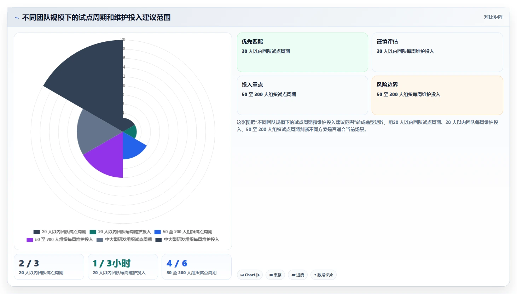Click the 进度 tag icon
The width and height of the screenshot is (517, 294).
tap(293, 275)
